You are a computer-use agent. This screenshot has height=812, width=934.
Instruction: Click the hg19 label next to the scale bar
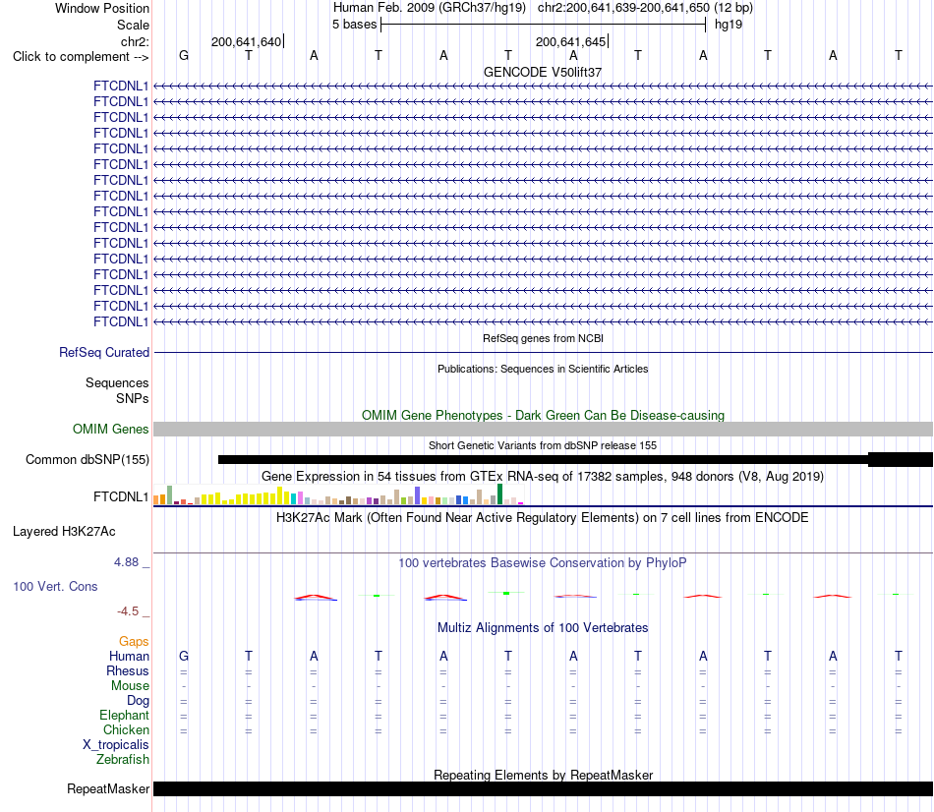click(729, 25)
